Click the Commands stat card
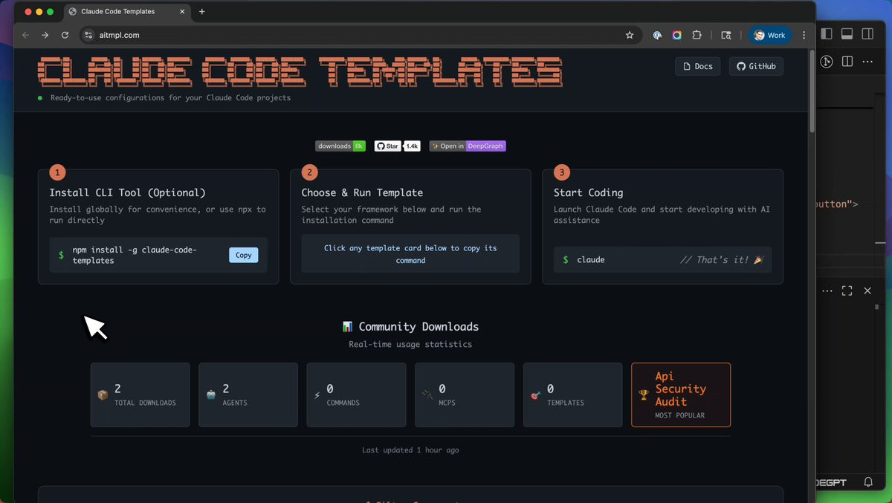This screenshot has width=892, height=503. coord(356,395)
